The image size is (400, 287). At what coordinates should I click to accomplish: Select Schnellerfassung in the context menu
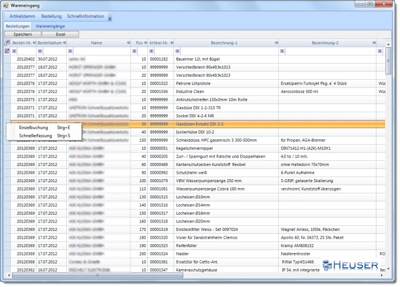35,135
